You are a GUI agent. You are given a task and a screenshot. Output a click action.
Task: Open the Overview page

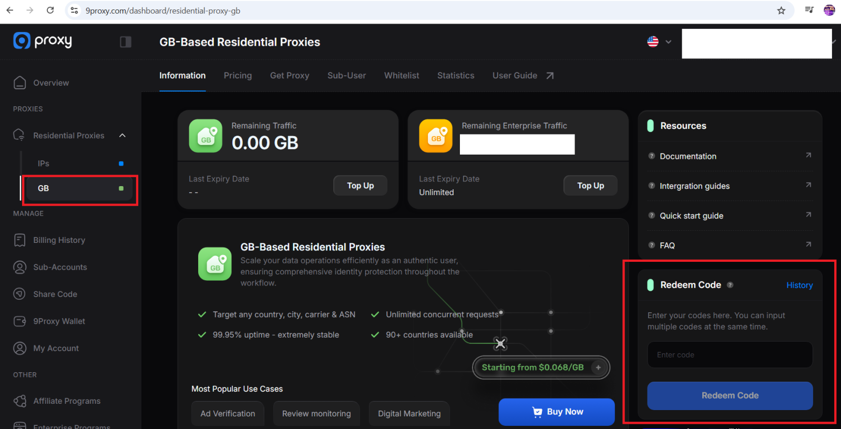coord(51,83)
